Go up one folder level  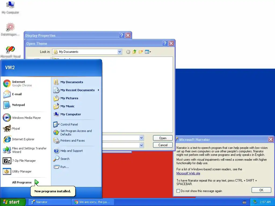pos(135,52)
